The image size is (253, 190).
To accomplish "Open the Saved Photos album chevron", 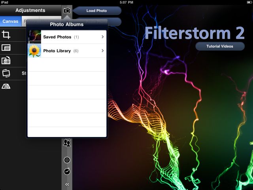I will [103, 37].
